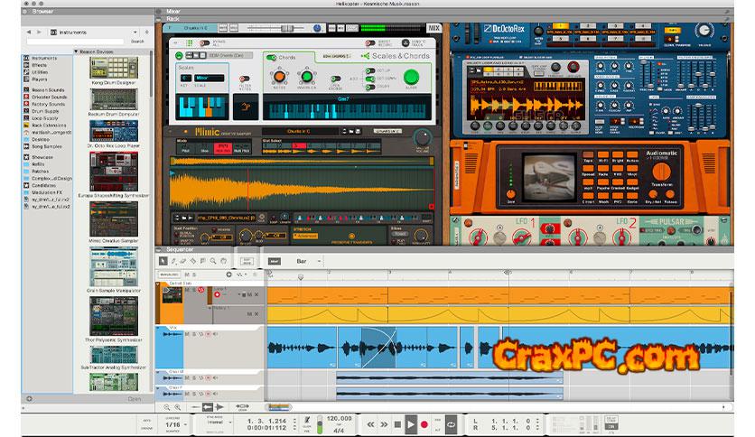Click the Stop button in the transport bar
The height and width of the screenshot is (437, 755).
396,423
